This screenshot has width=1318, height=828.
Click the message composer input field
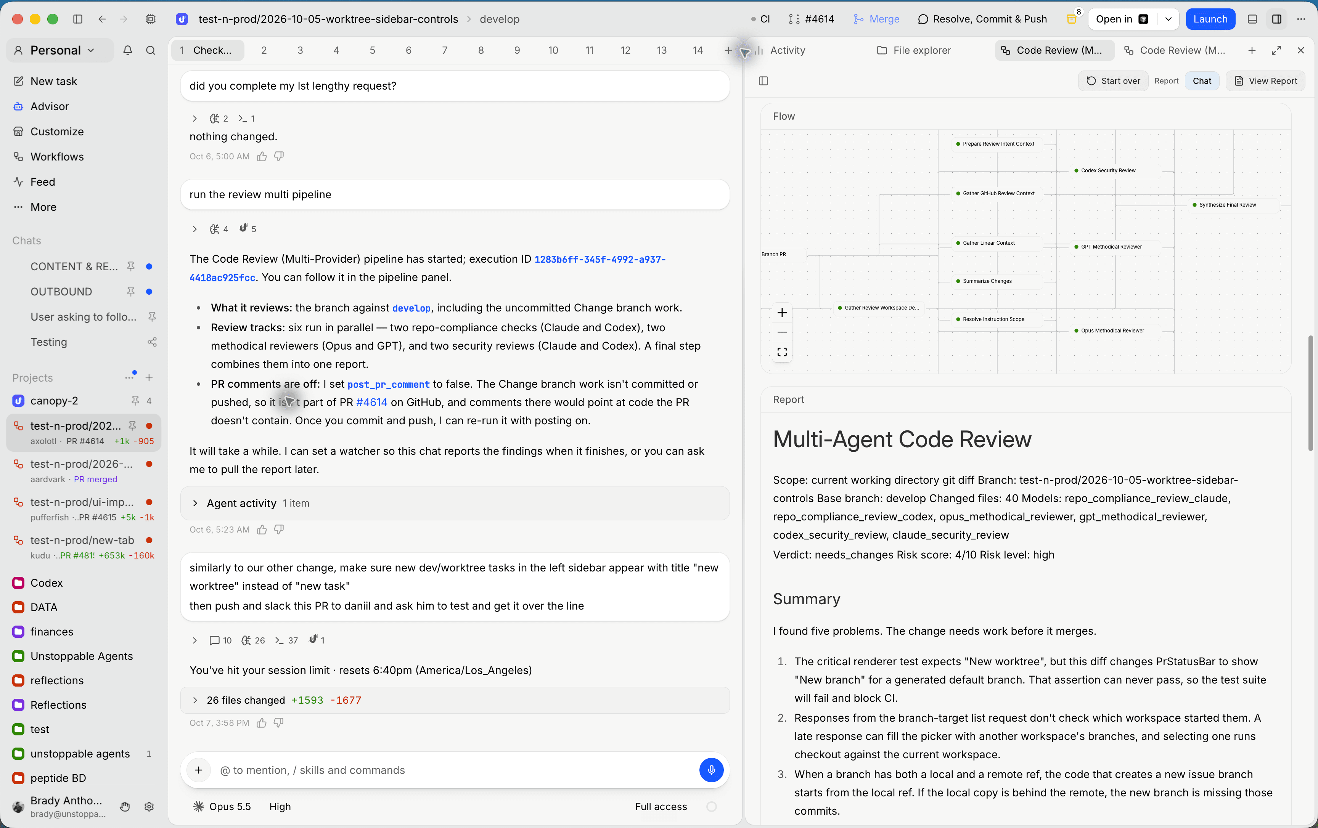click(454, 770)
